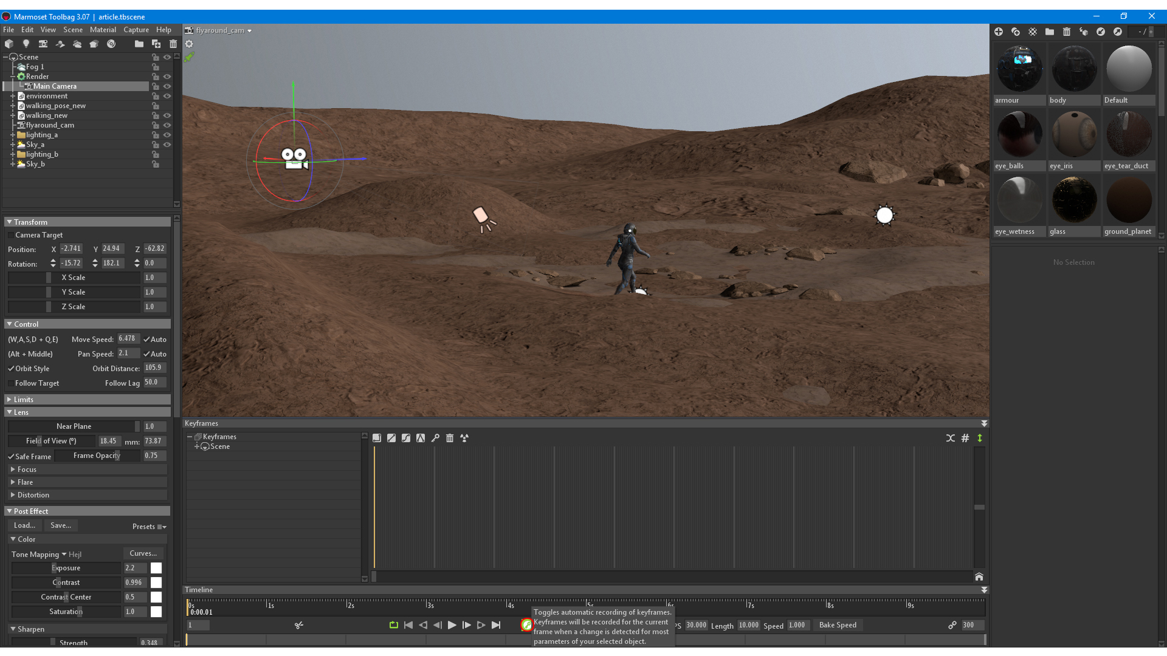The width and height of the screenshot is (1167, 656).
Task: Set spline keyframe interpolation icon
Action: click(x=406, y=438)
